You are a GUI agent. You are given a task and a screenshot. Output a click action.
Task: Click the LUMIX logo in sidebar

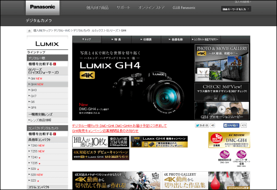pyautogui.click(x=47, y=43)
